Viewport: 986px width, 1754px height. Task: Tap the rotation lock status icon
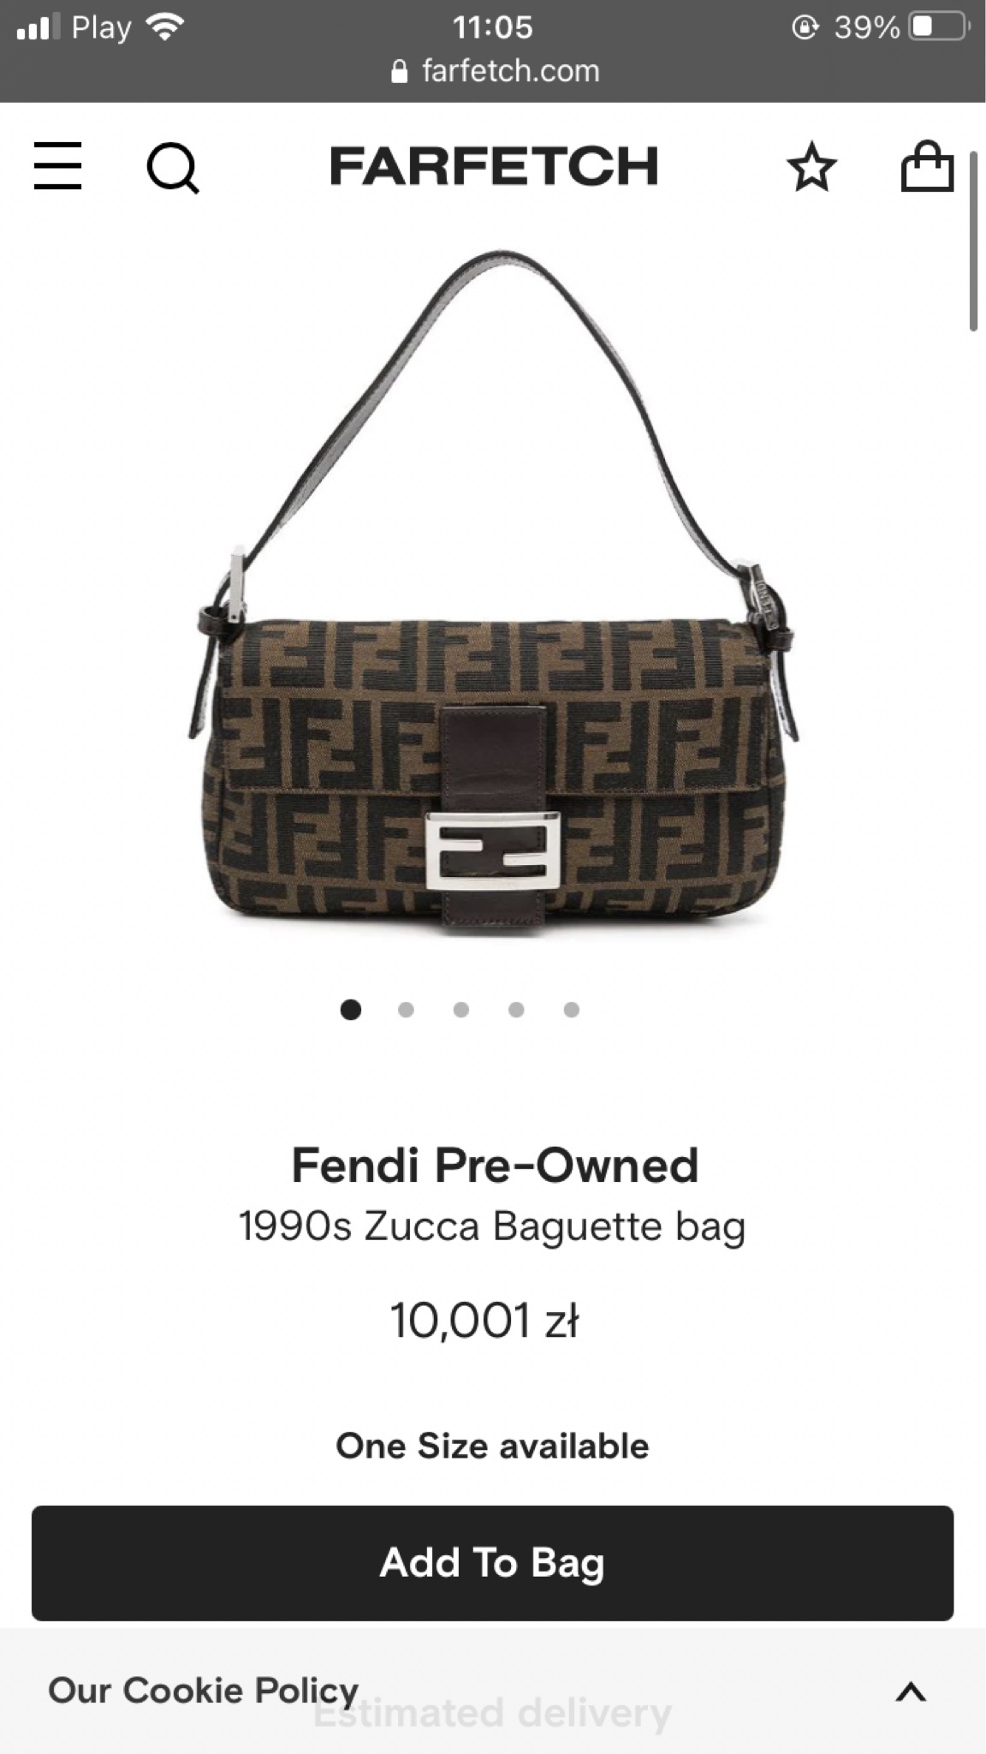tap(805, 28)
